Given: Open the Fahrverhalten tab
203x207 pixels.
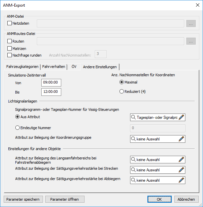Looking at the screenshot, I should tap(54, 67).
